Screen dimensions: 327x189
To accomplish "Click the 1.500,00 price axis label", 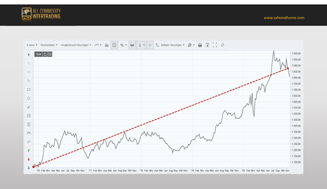I will pyautogui.click(x=296, y=114).
